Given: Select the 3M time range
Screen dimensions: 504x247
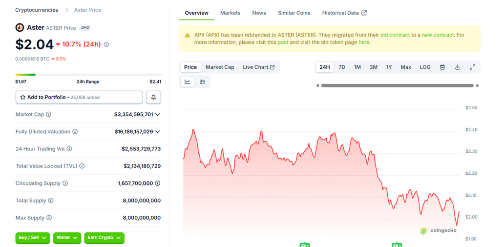Looking at the screenshot, I should click(x=373, y=67).
